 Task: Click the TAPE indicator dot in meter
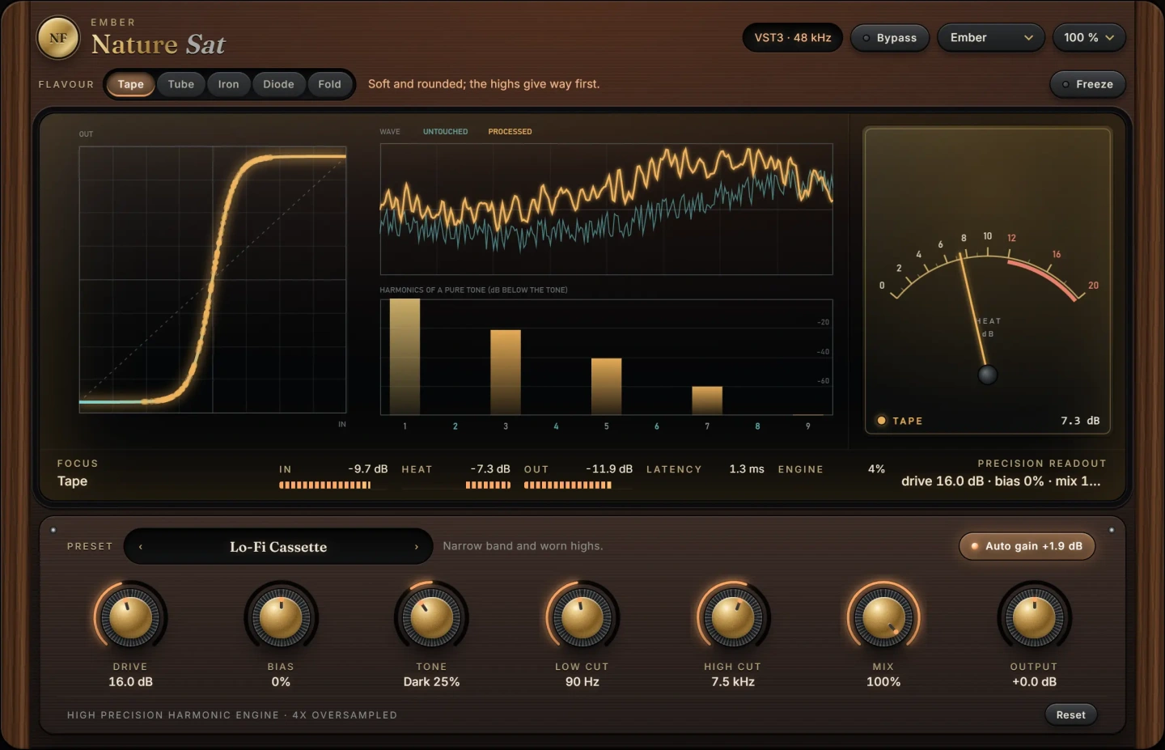pos(882,421)
